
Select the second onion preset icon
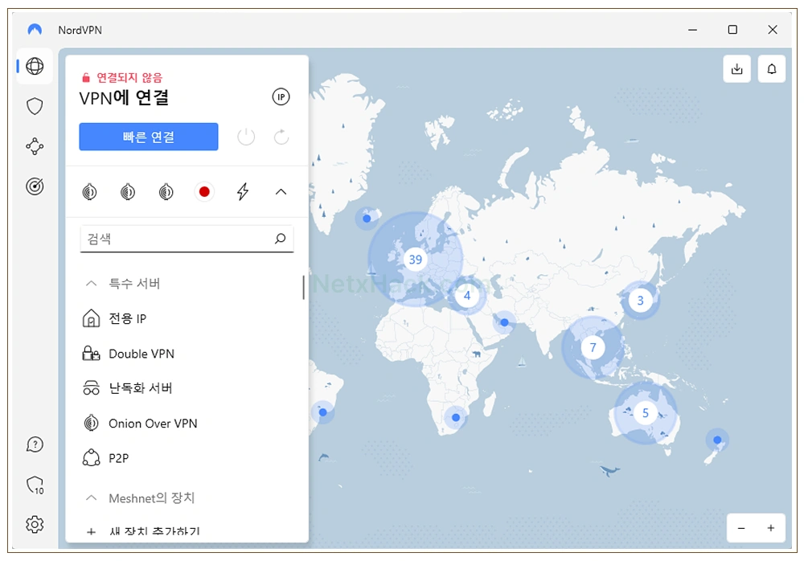128,192
